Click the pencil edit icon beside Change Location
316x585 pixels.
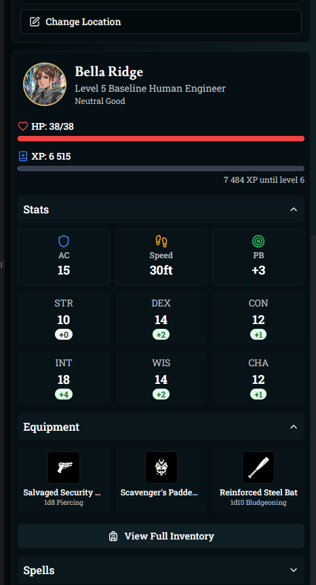tap(34, 22)
